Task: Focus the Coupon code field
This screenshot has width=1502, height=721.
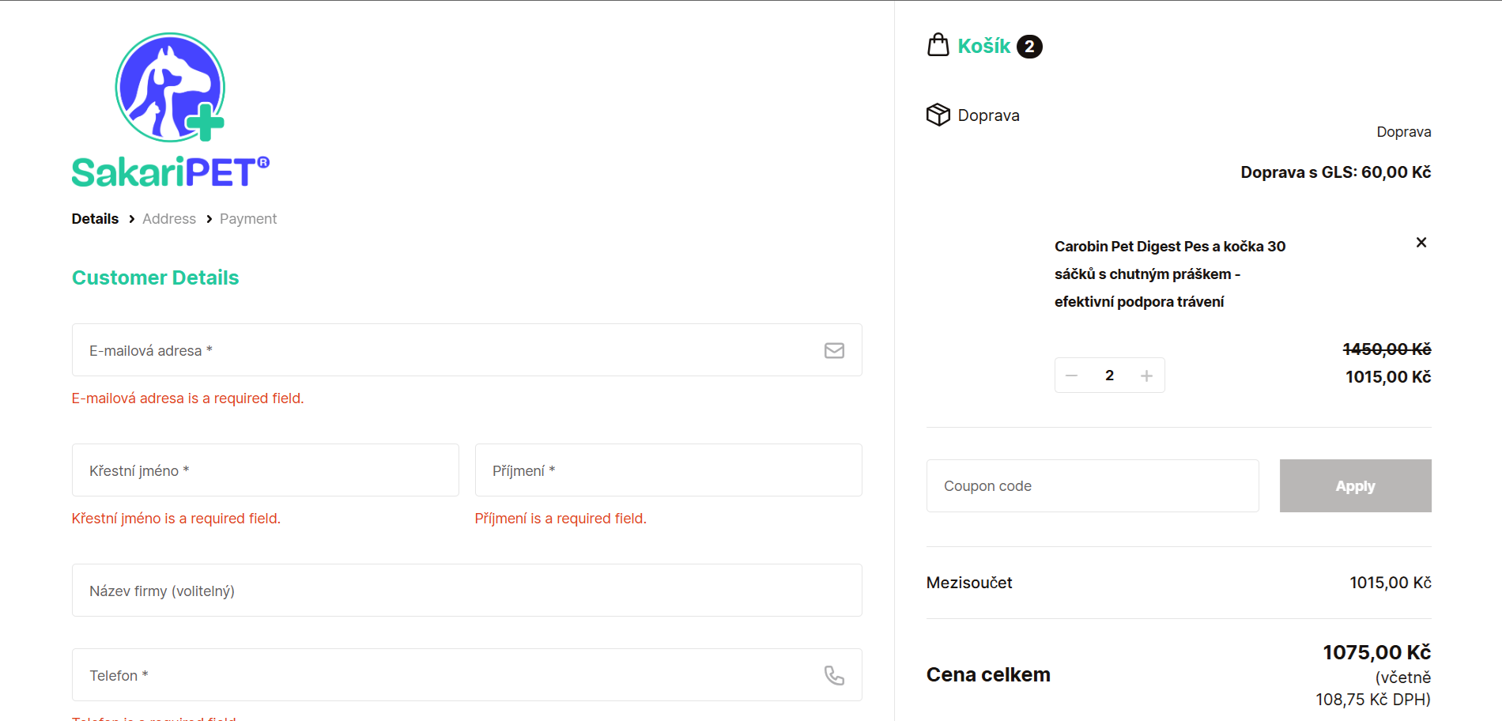Action: [x=1093, y=486]
